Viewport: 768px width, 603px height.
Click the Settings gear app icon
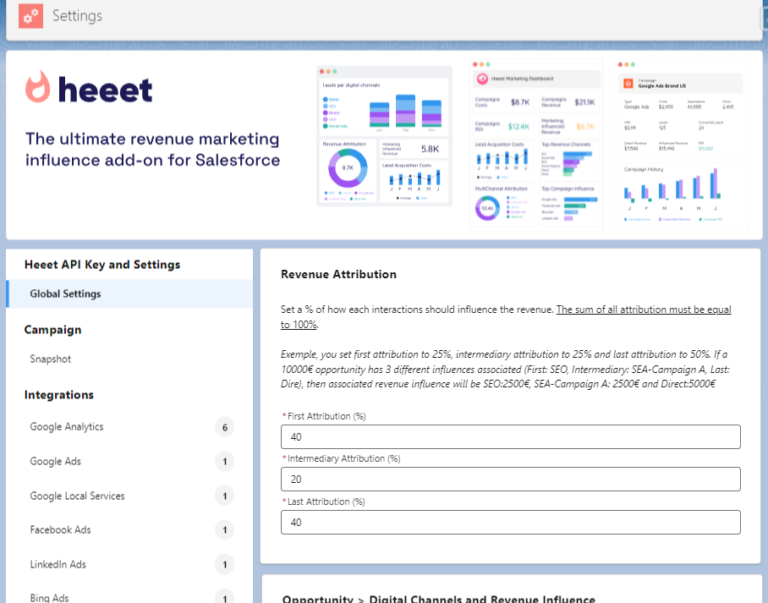[30, 16]
